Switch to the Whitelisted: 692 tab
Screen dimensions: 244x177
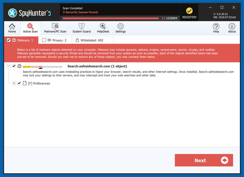(92, 40)
